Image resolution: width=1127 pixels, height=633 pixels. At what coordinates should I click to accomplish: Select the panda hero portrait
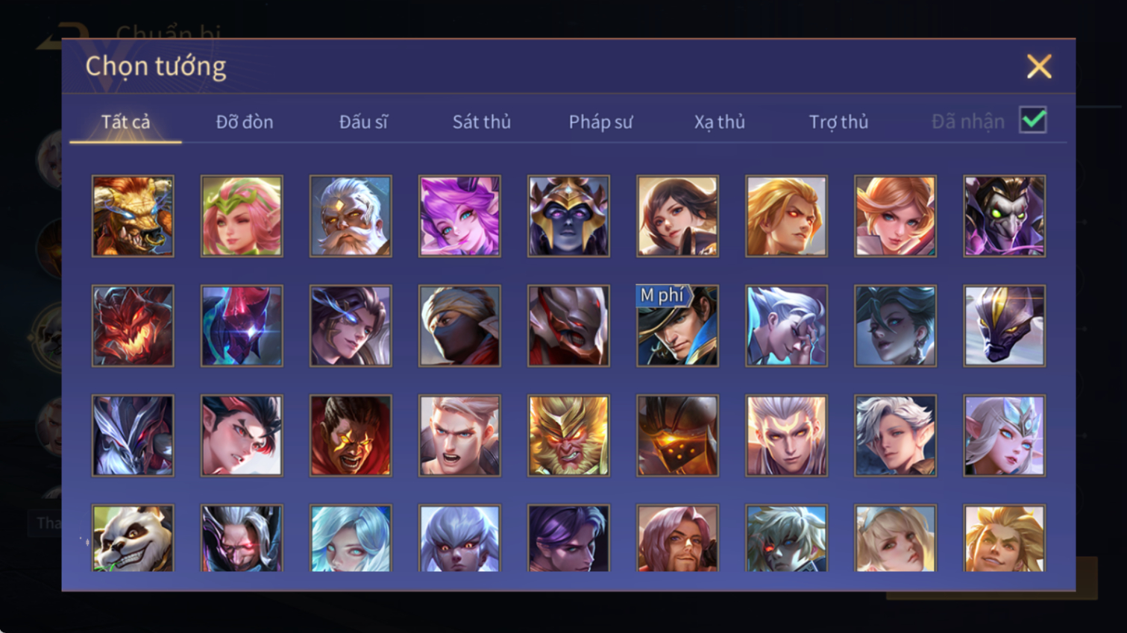[x=133, y=538]
